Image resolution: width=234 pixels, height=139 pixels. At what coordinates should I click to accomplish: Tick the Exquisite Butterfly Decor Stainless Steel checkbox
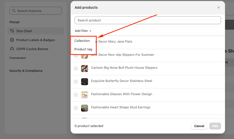pos(76,82)
